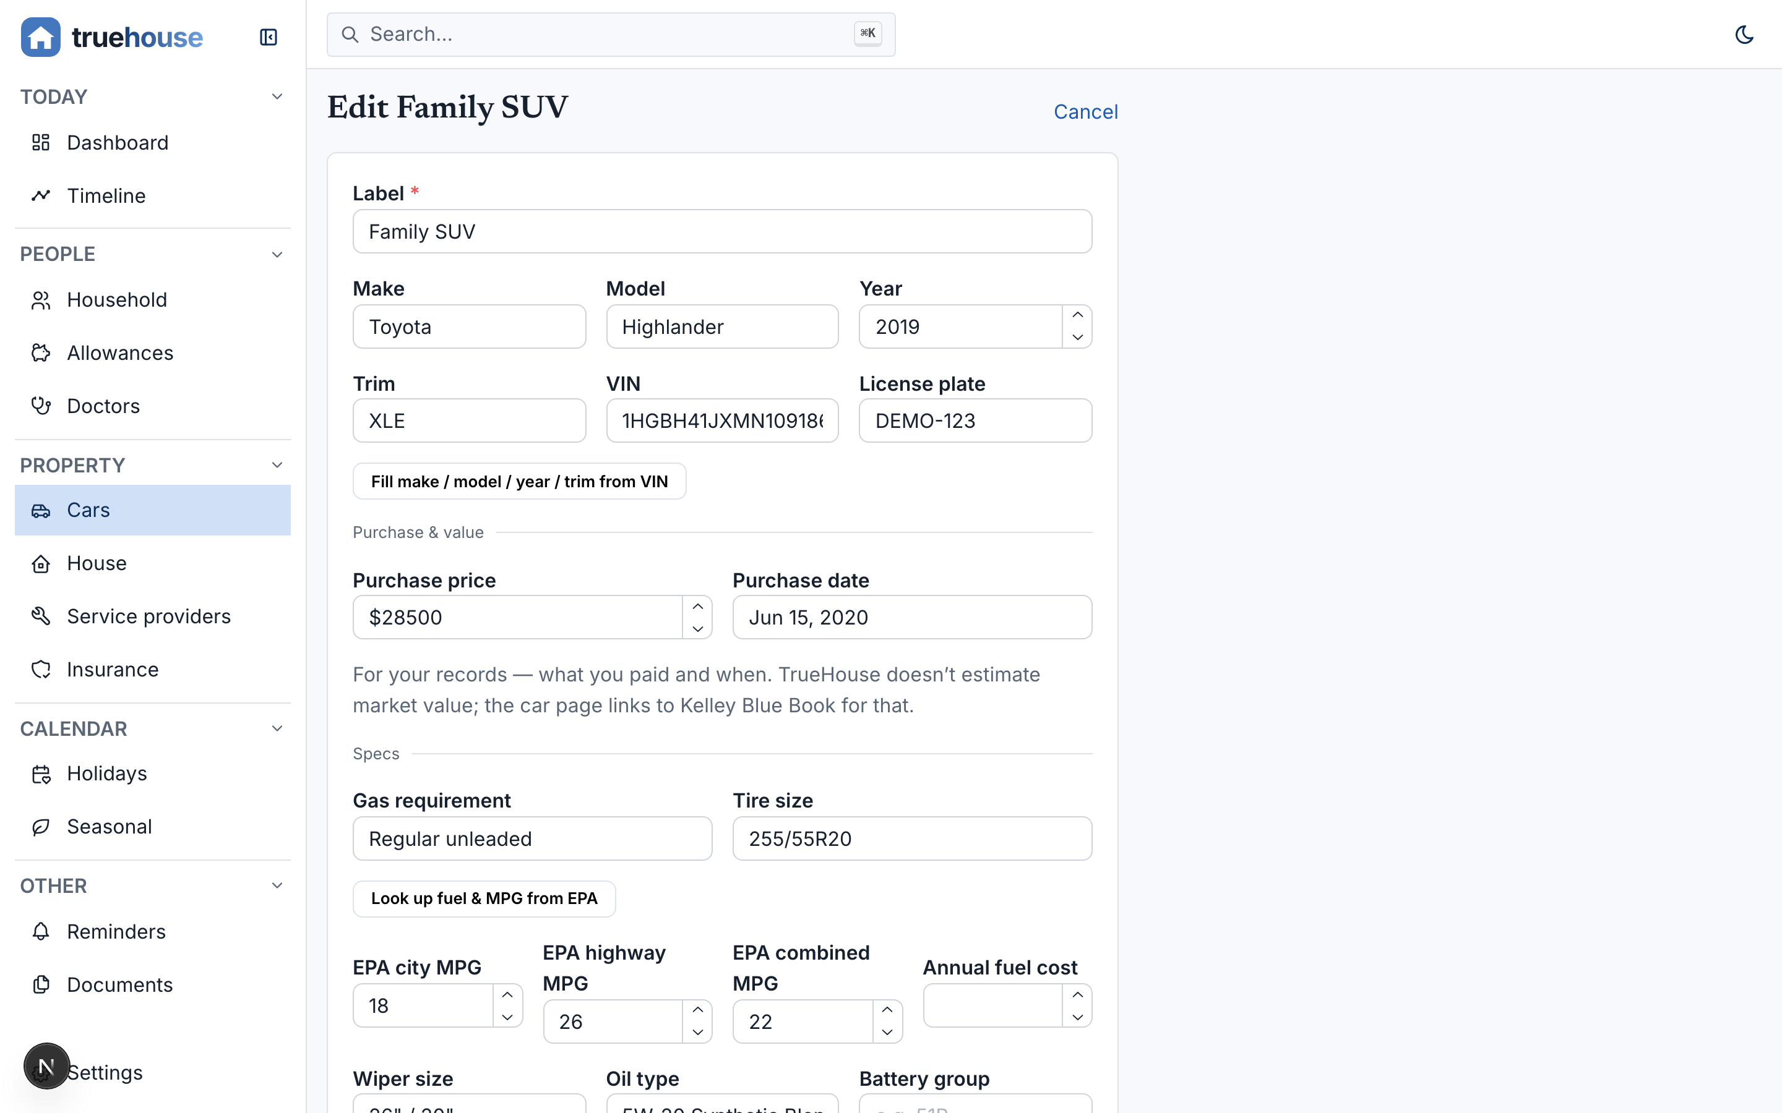Click the round N avatar badge

coord(46,1066)
